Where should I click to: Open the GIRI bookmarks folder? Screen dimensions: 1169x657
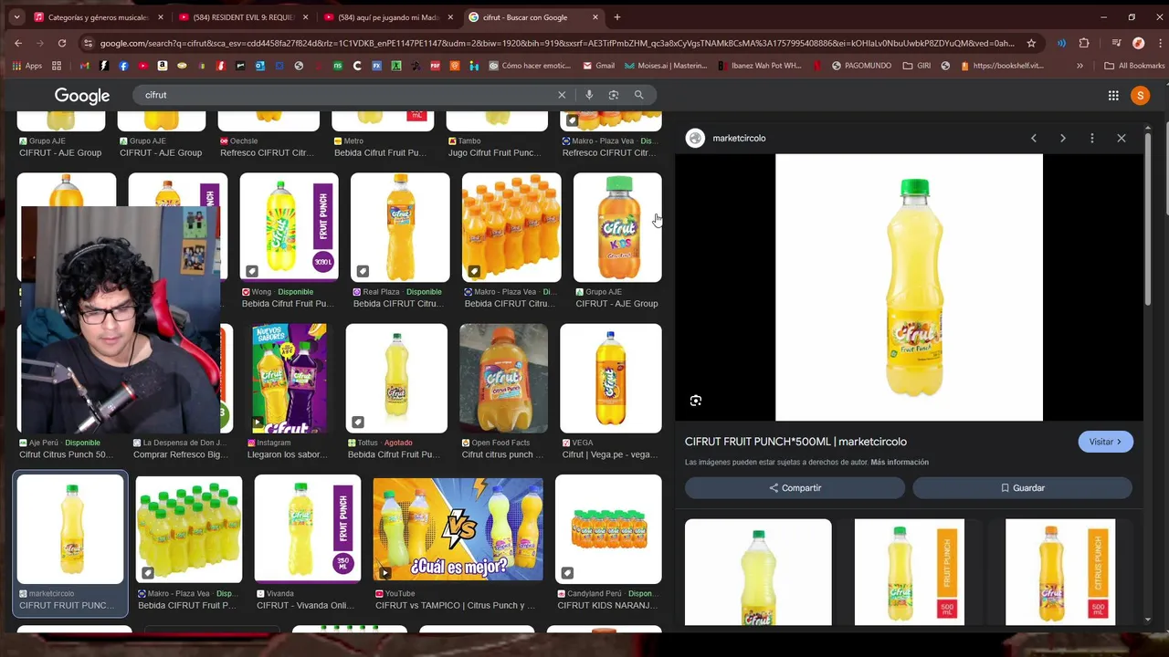[x=916, y=66]
